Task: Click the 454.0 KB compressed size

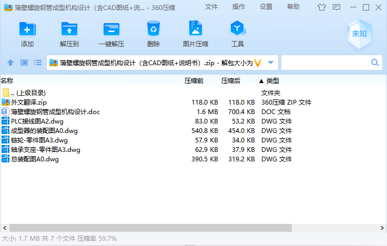Action: [x=241, y=130]
